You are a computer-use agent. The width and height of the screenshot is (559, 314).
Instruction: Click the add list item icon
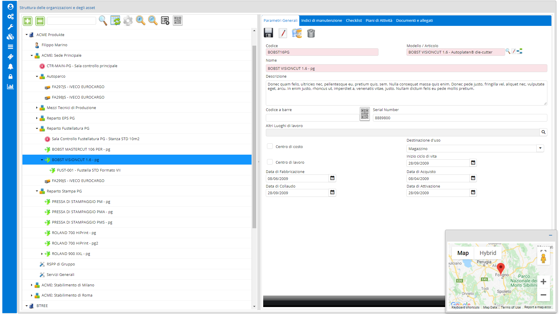[x=165, y=21]
